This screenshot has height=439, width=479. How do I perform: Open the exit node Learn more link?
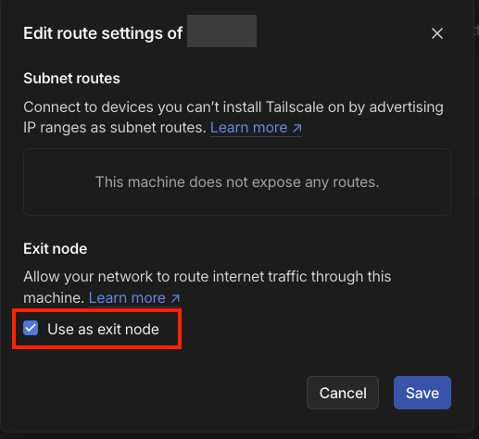(134, 298)
